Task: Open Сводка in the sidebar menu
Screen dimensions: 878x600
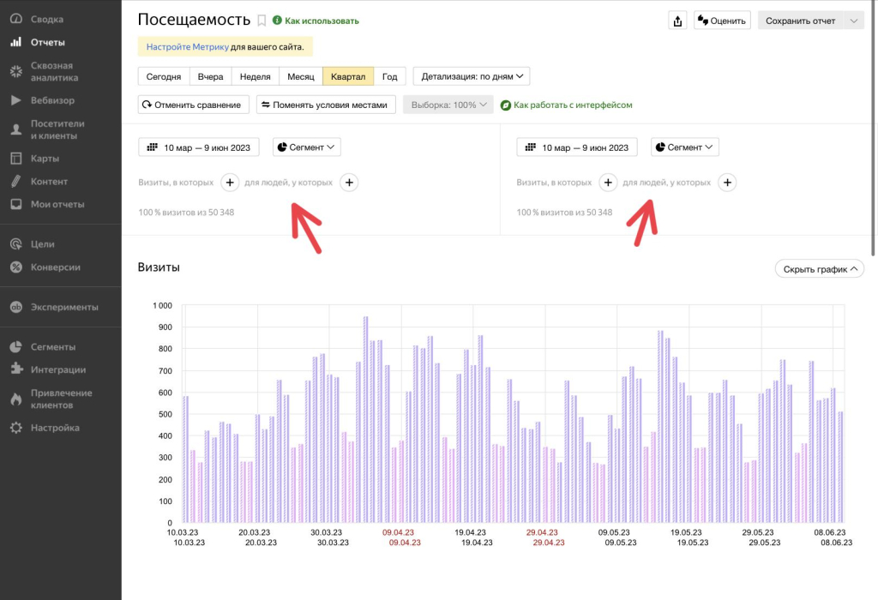Action: [46, 19]
